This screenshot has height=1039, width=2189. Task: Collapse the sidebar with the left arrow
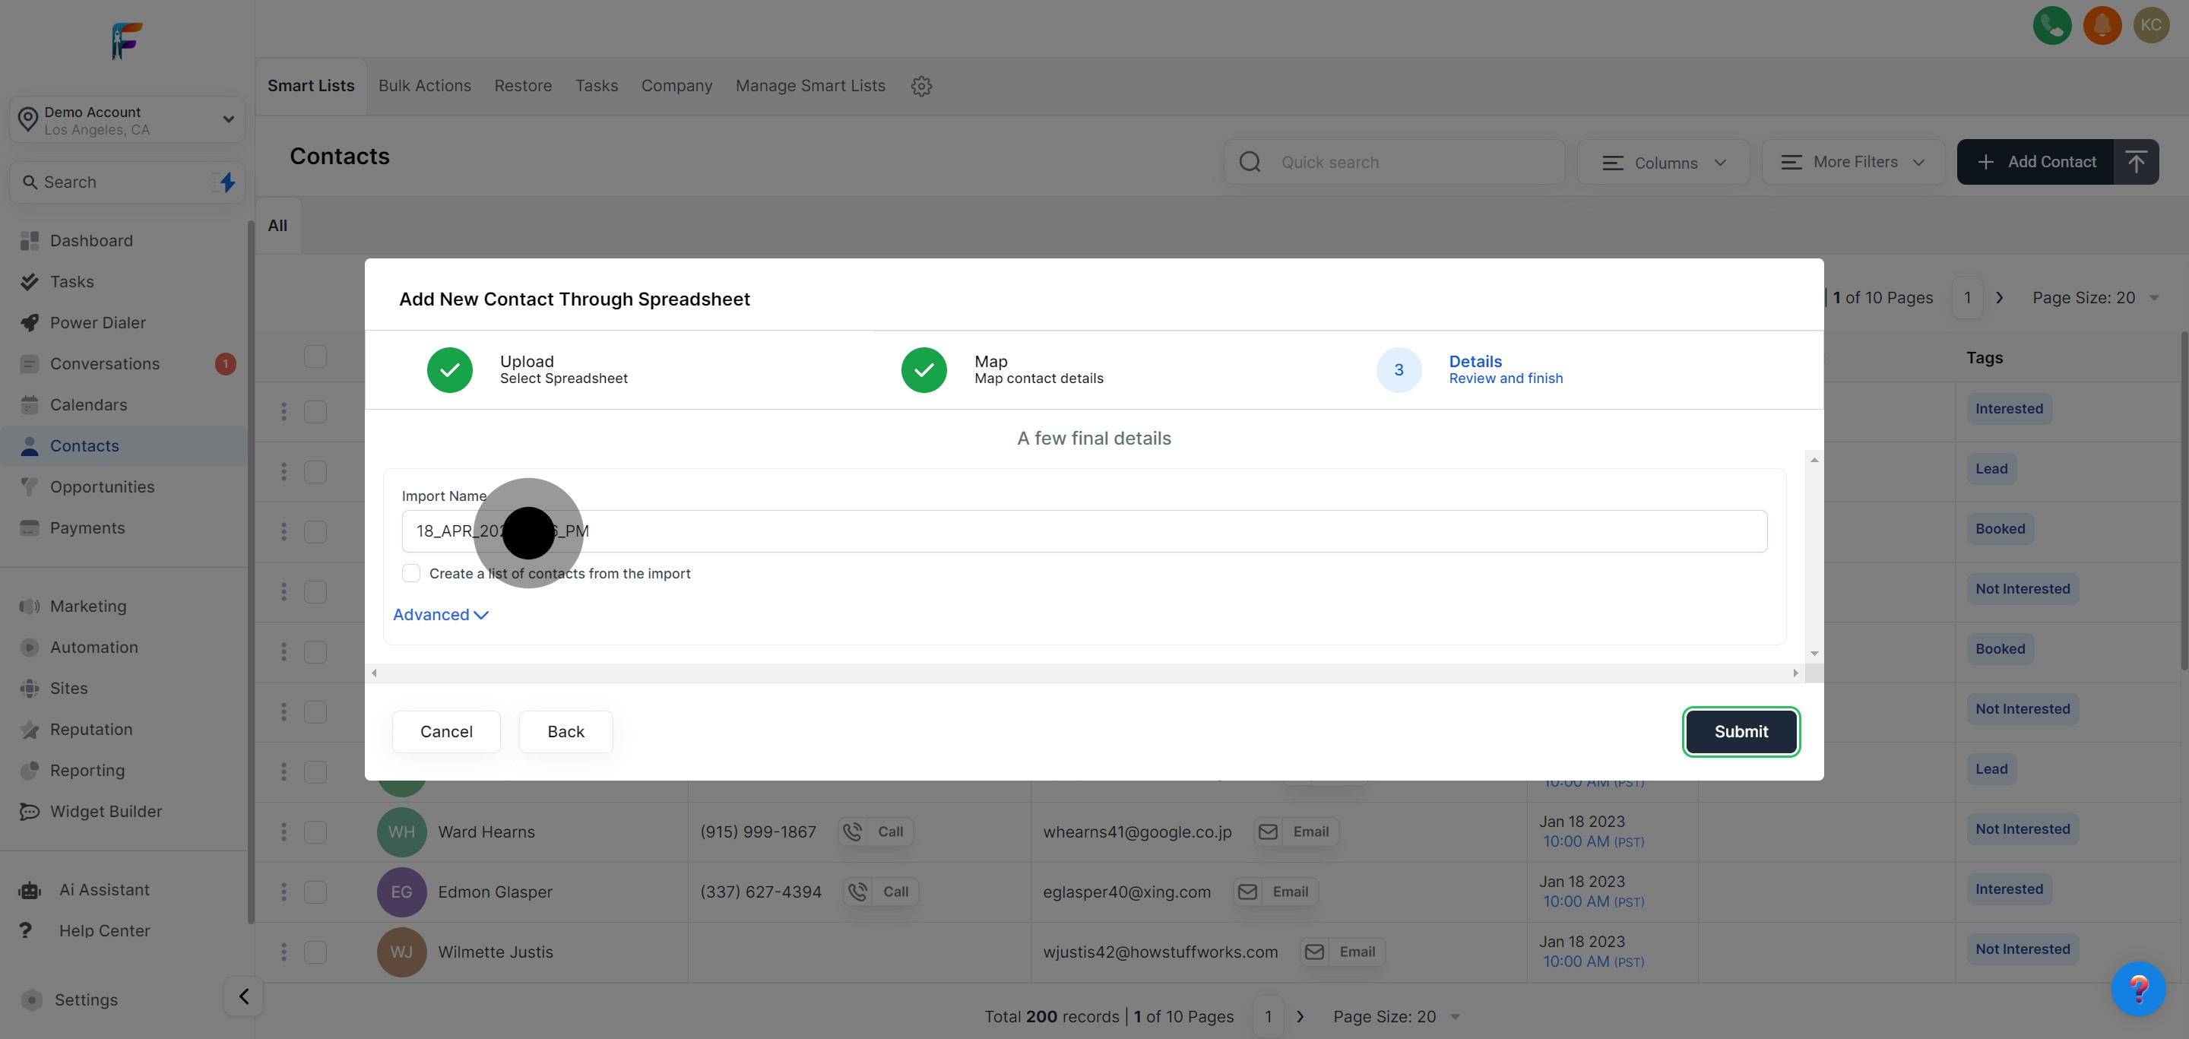244,996
